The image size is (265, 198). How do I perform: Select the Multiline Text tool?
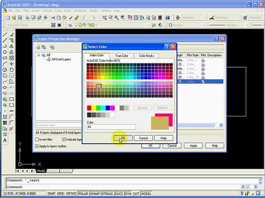(x=5, y=140)
